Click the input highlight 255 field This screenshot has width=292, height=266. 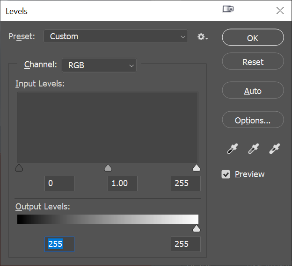point(186,183)
